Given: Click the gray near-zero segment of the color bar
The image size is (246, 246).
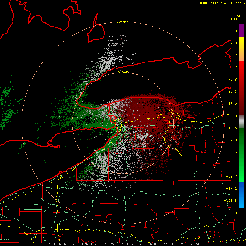Looking at the screenshot, I should tap(241, 121).
